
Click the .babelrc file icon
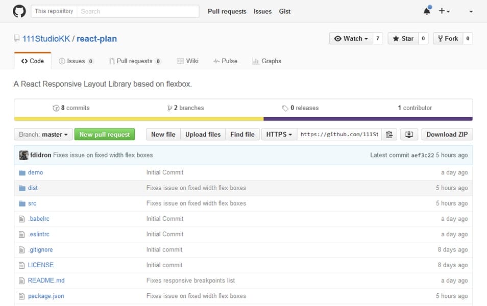click(22, 219)
